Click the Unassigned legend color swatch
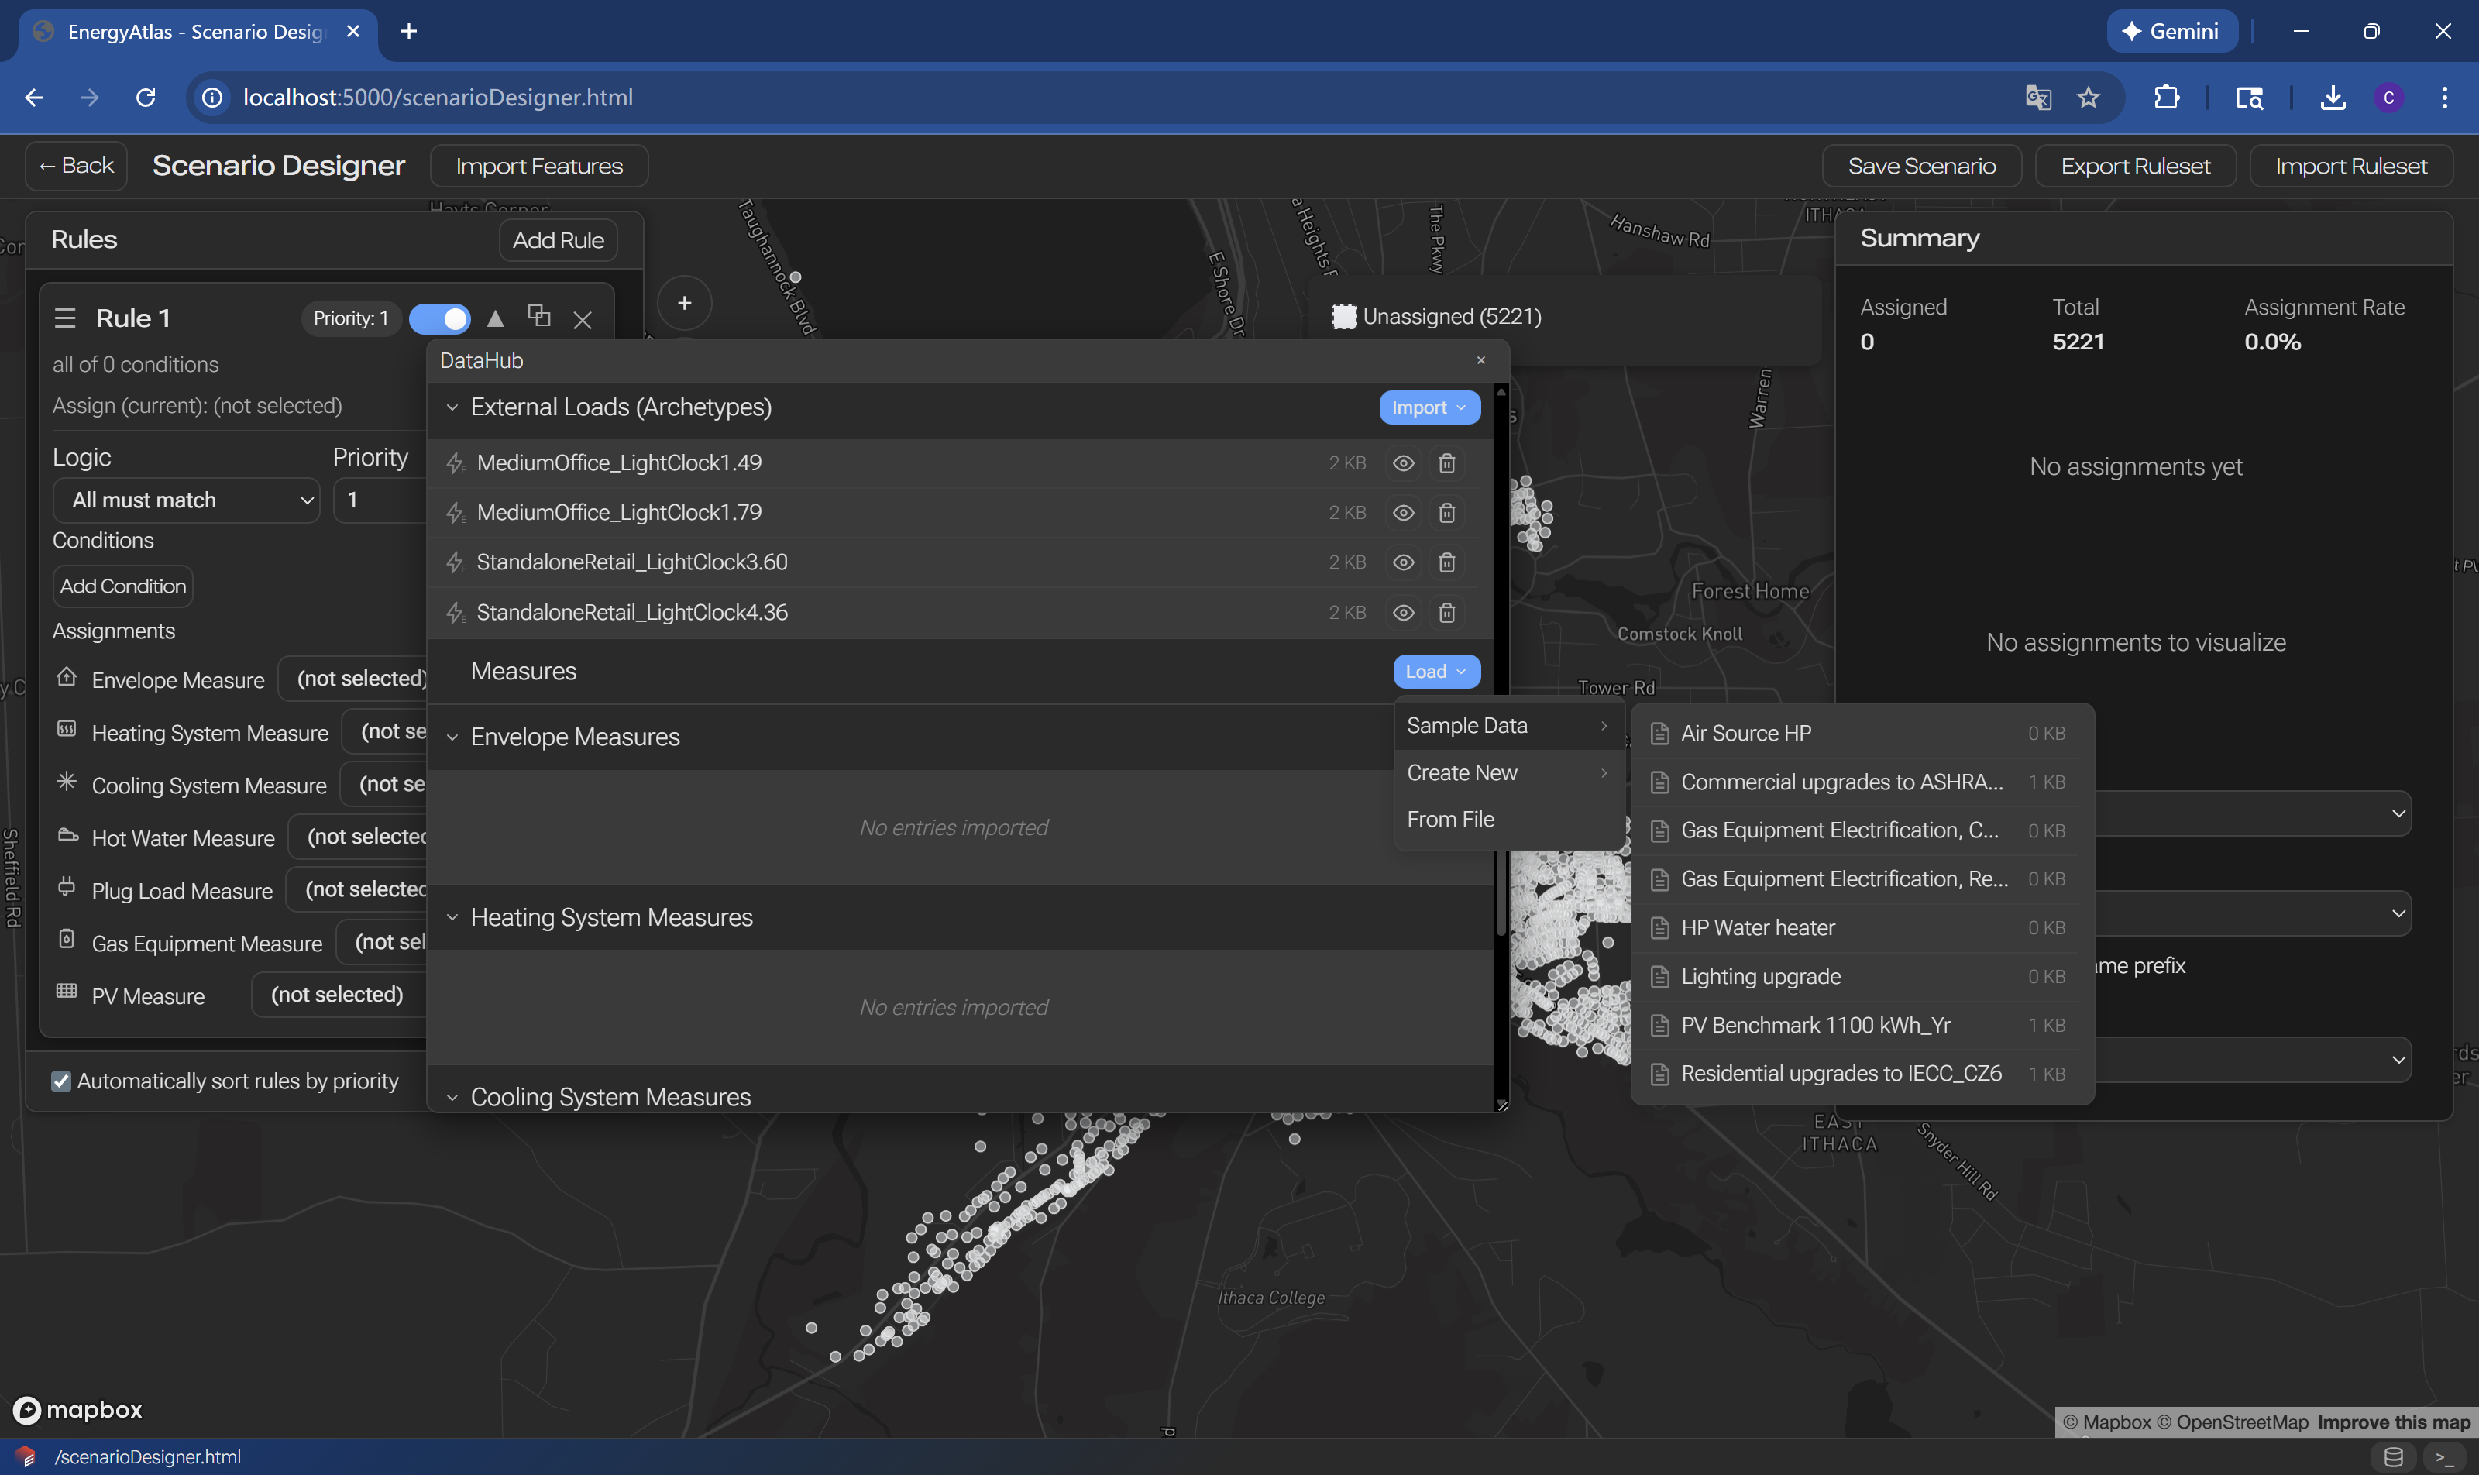2479x1475 pixels. pyautogui.click(x=1344, y=317)
